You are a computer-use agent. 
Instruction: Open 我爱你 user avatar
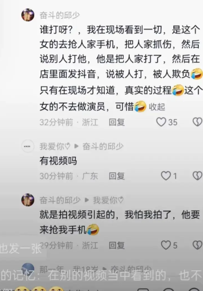[28, 146]
